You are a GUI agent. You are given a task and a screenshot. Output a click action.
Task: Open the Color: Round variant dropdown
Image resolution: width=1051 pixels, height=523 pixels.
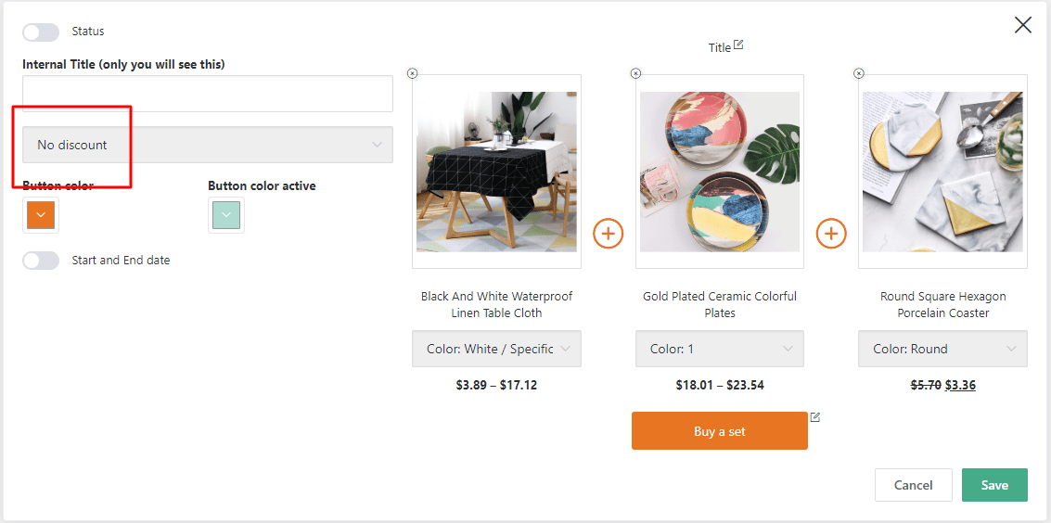942,349
